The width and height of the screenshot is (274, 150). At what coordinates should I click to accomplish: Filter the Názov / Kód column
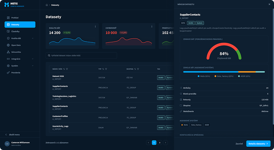click(x=67, y=69)
